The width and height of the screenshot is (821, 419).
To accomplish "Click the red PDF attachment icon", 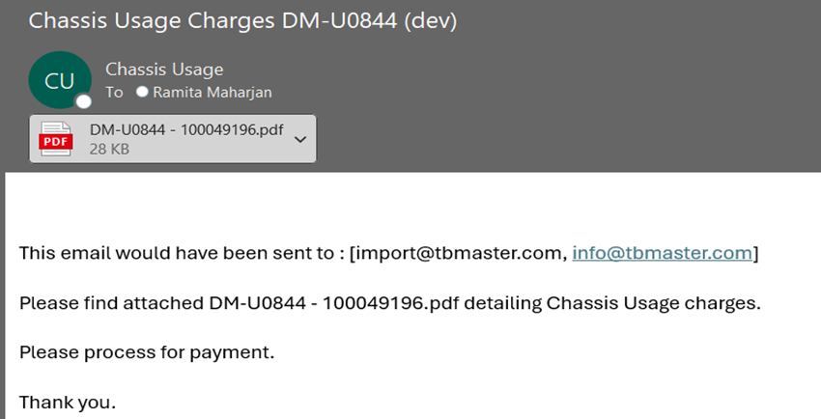I will [55, 139].
